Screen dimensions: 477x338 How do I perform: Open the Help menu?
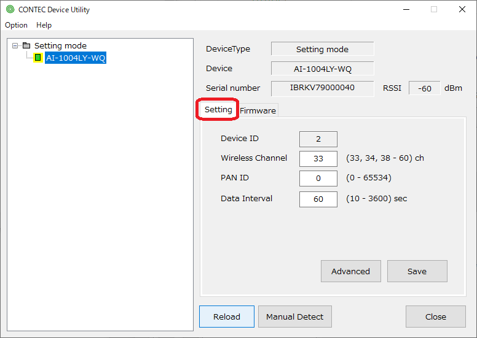point(44,25)
